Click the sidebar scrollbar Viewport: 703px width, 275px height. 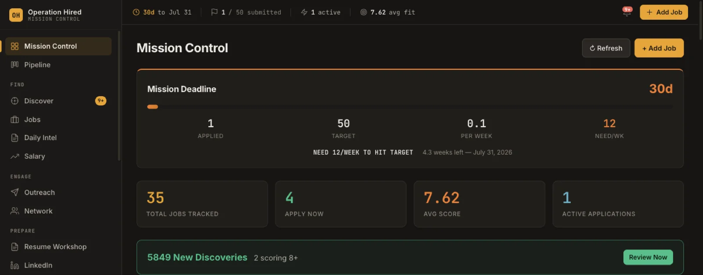coord(119,96)
